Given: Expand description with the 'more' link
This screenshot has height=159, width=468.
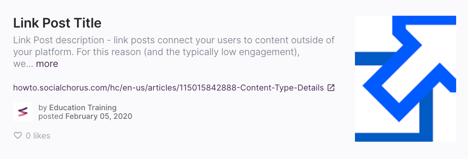Looking at the screenshot, I should click(x=47, y=64).
